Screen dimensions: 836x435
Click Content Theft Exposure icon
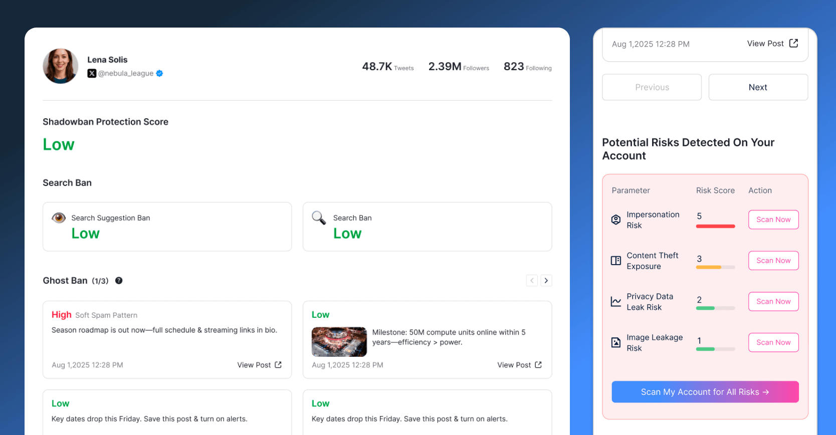[616, 261]
